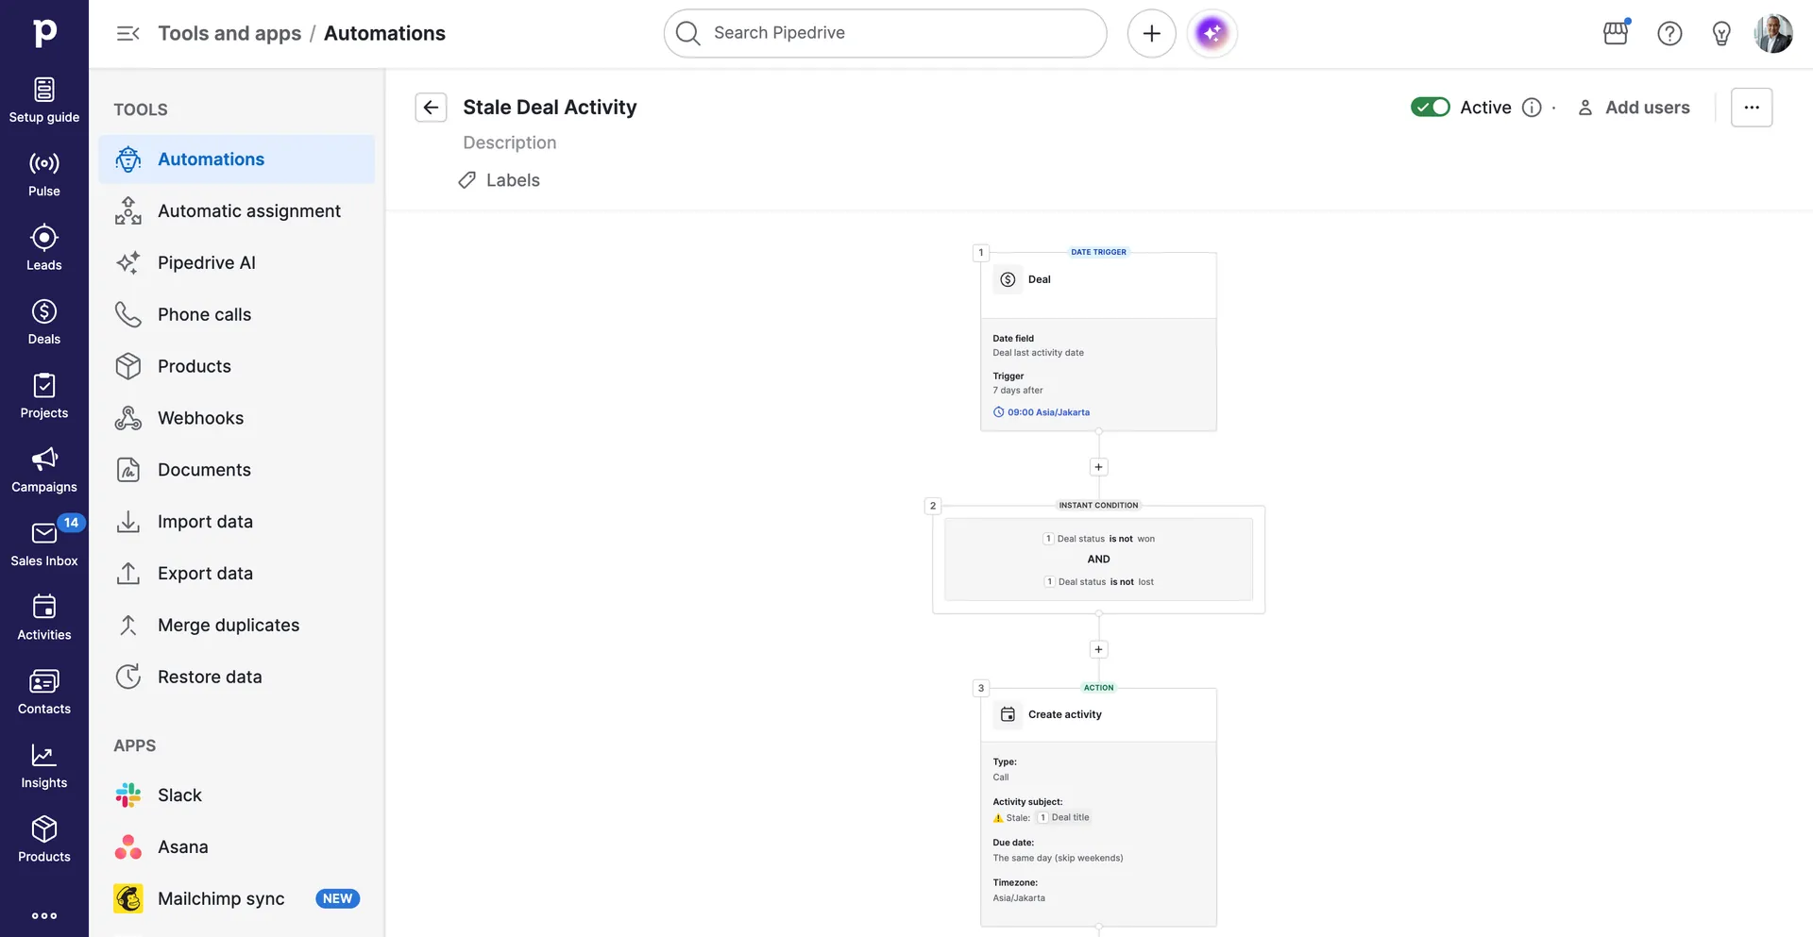
Task: Open the more options menu top right
Action: tap(1752, 107)
